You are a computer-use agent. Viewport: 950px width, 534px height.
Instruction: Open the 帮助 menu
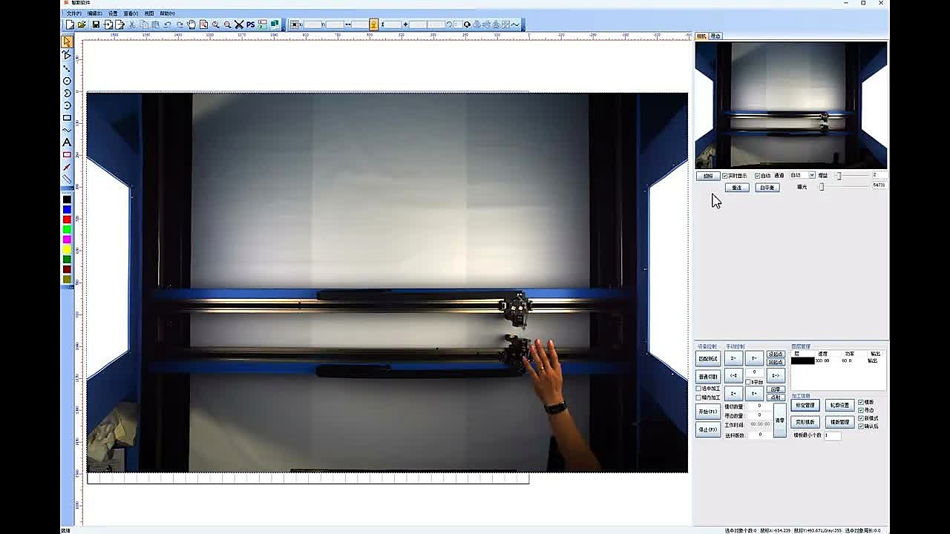pos(167,13)
